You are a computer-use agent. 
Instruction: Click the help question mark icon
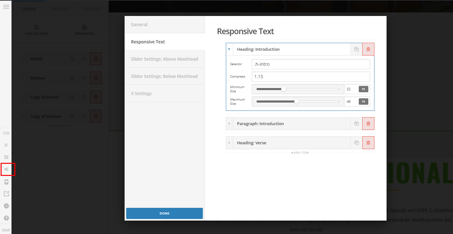tap(6, 218)
